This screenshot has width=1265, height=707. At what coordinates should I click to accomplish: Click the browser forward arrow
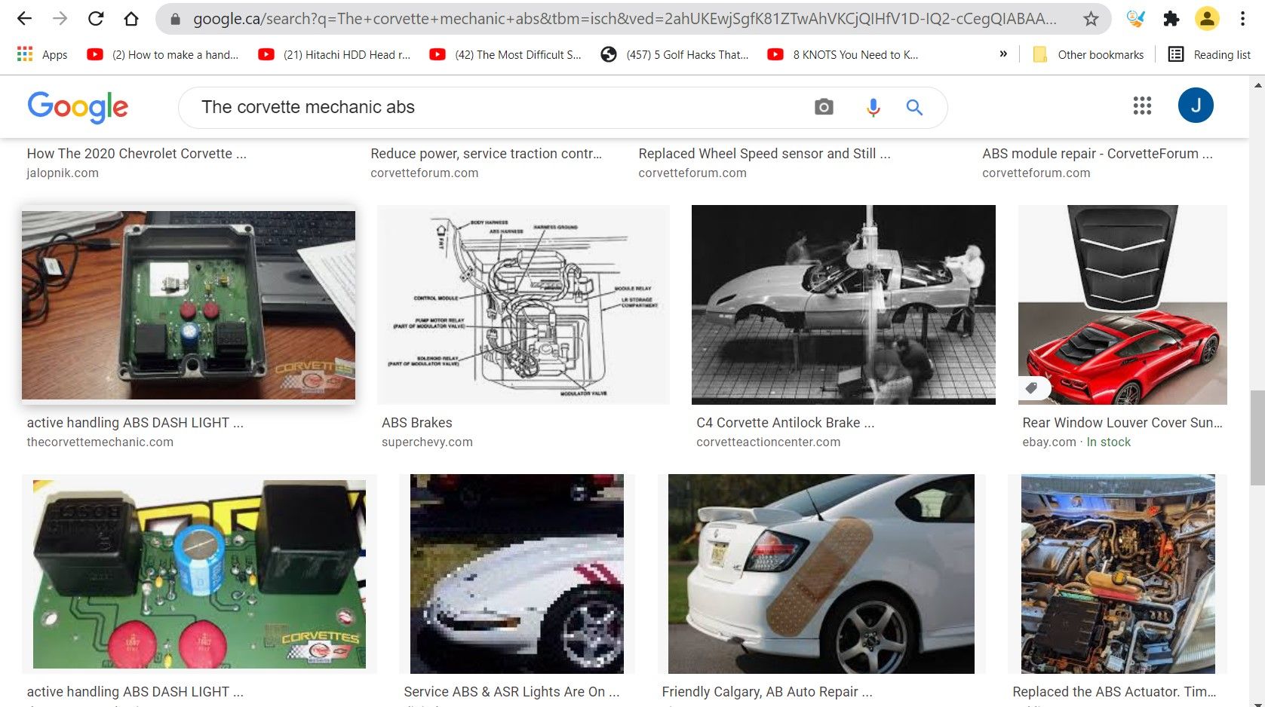(60, 19)
